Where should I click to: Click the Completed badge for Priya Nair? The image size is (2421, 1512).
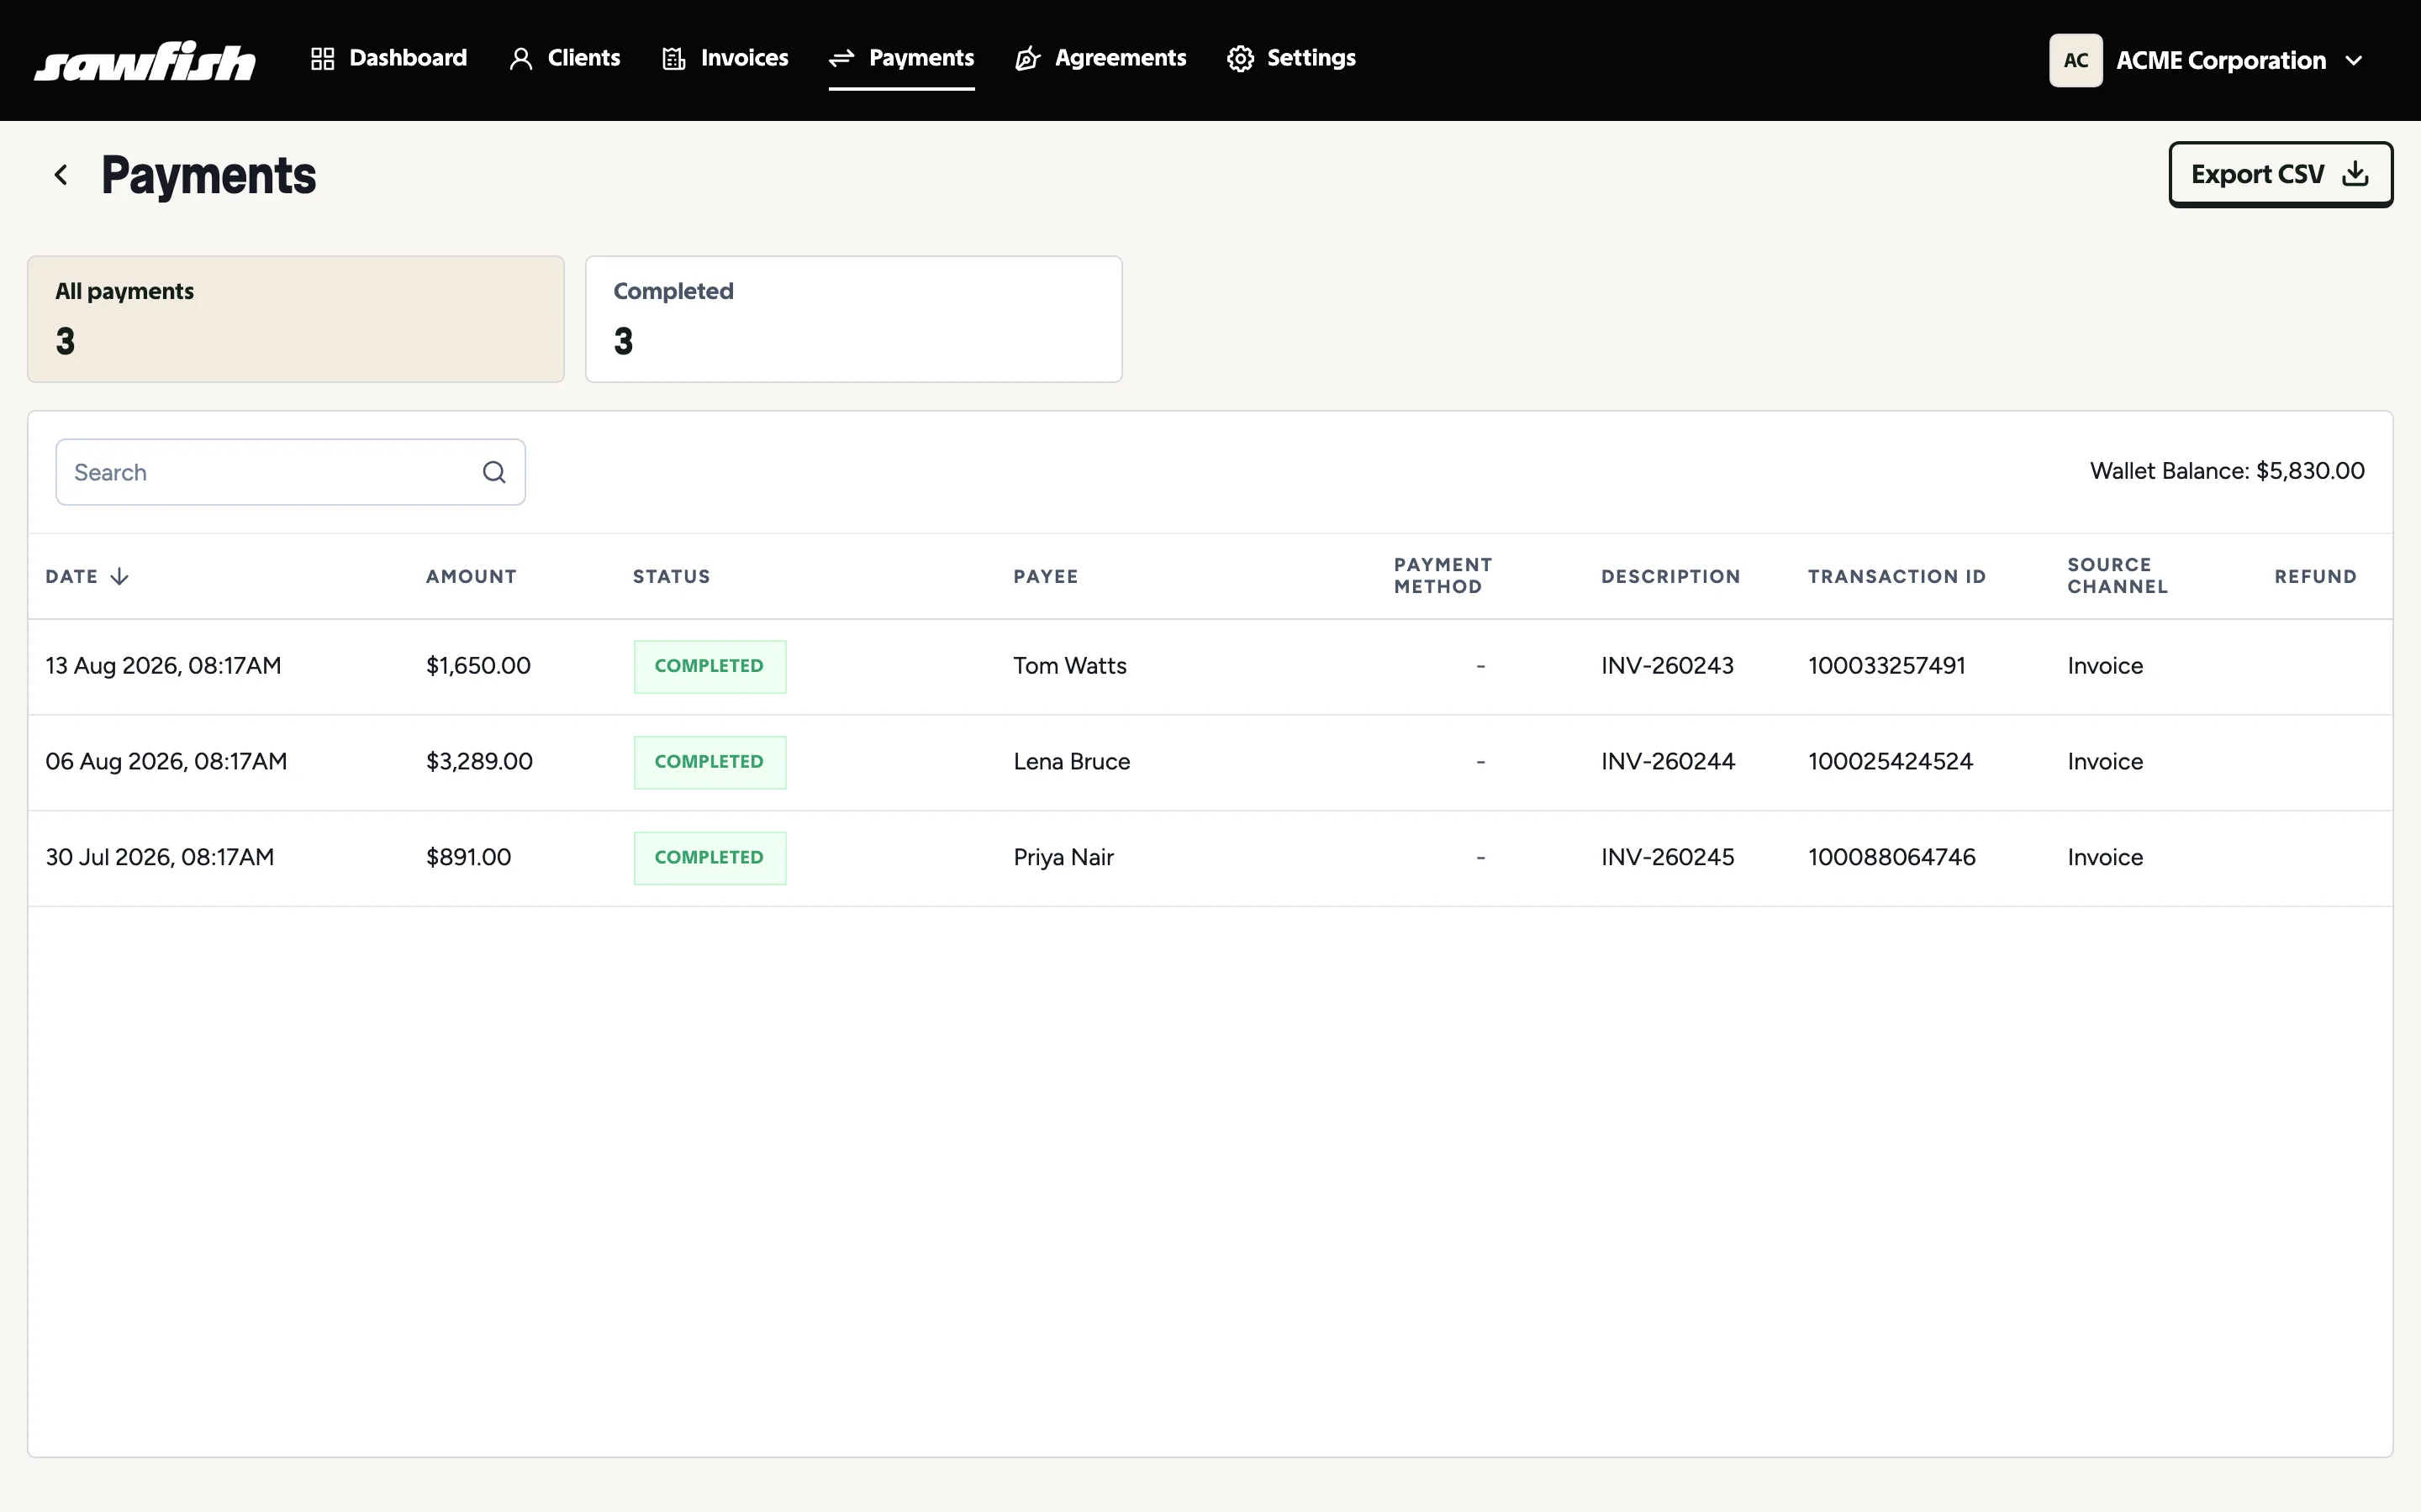pyautogui.click(x=710, y=859)
